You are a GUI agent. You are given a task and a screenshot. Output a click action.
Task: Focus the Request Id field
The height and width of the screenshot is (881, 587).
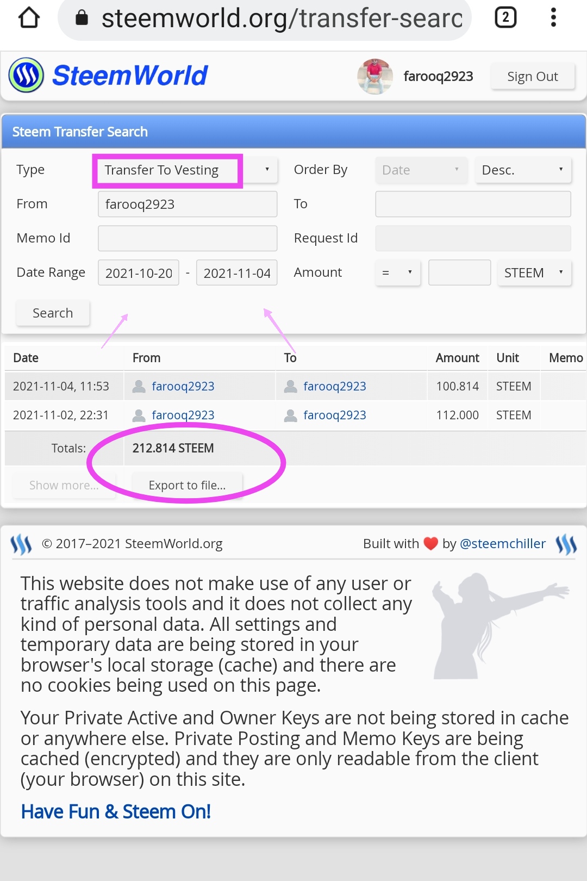point(473,239)
